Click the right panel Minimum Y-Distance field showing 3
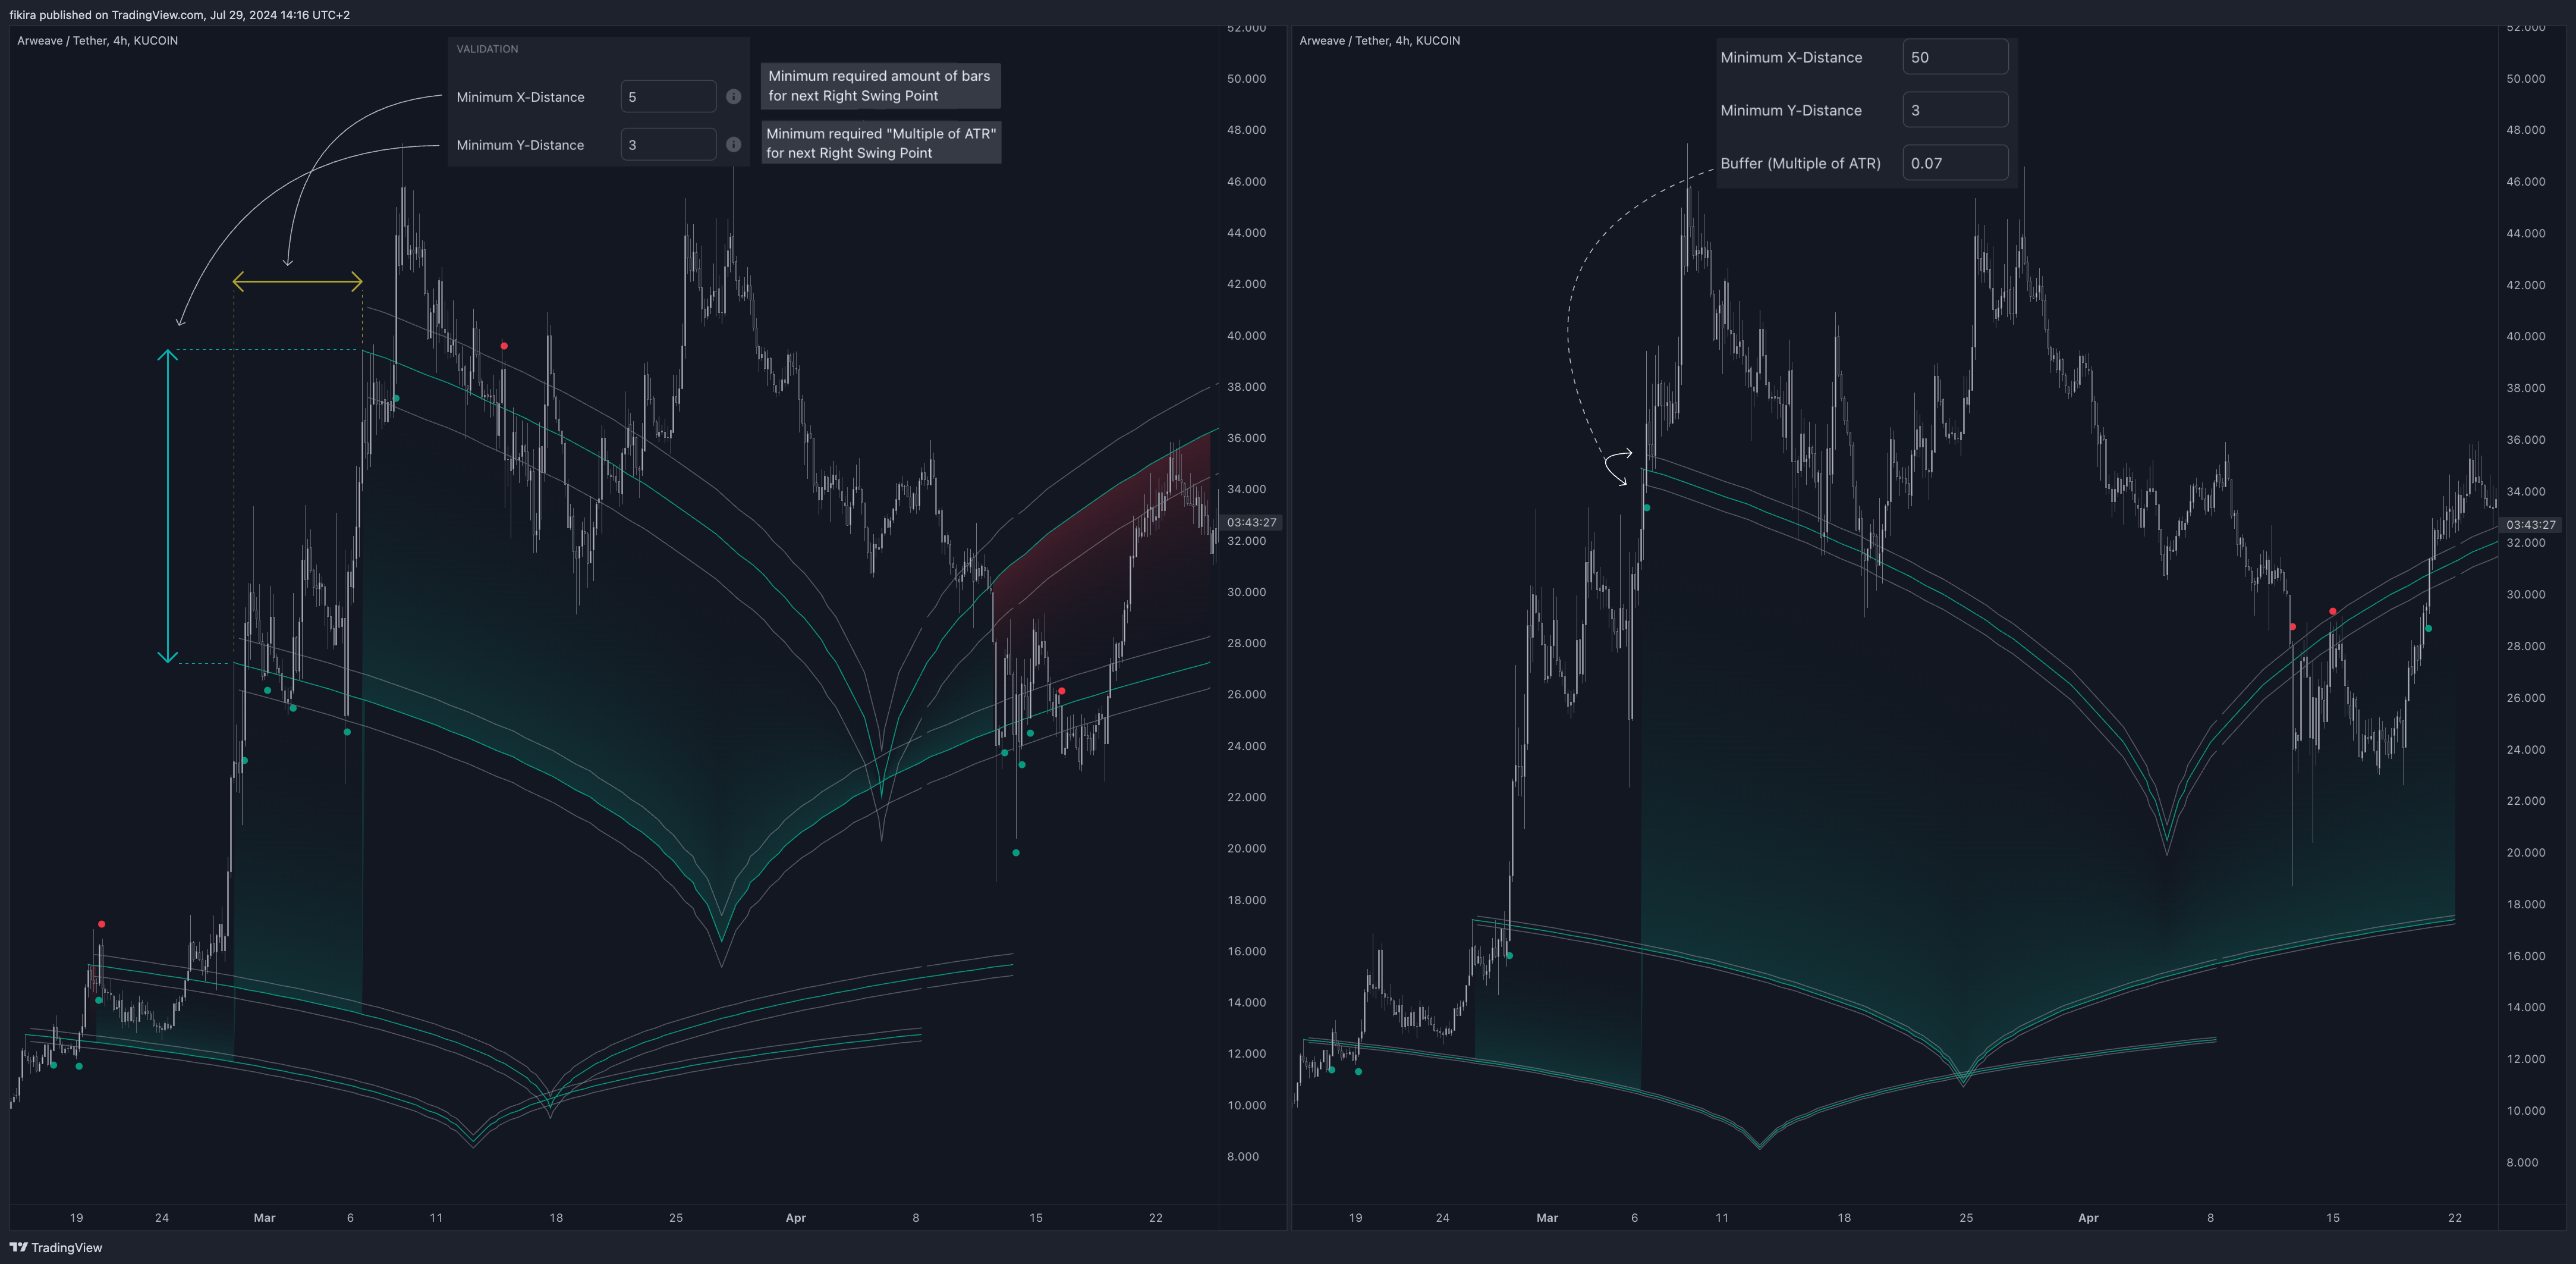Image resolution: width=2576 pixels, height=1264 pixels. [x=1954, y=110]
